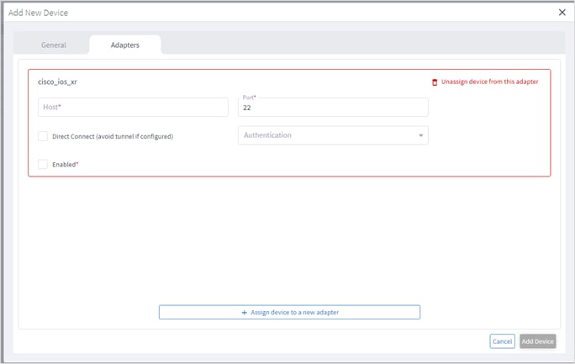
Task: Click into the Port field showing 22
Action: click(x=333, y=109)
